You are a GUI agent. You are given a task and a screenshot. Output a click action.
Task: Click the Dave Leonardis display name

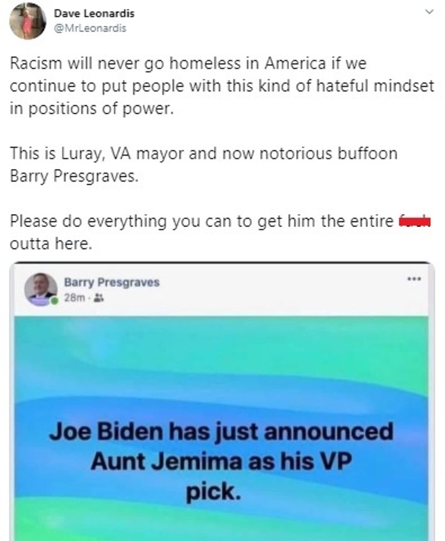(94, 14)
